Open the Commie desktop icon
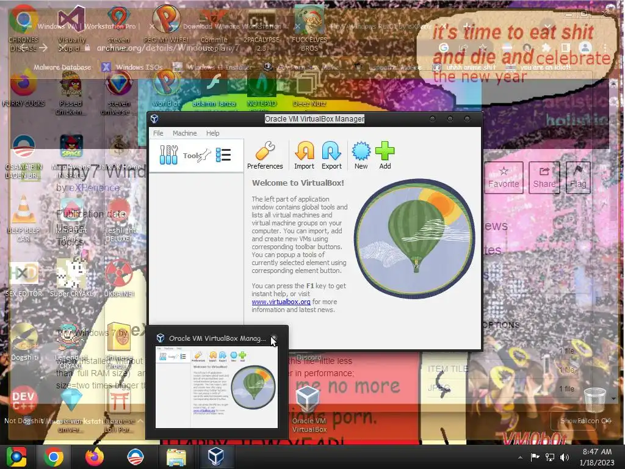625x469 pixels. pyautogui.click(x=214, y=29)
